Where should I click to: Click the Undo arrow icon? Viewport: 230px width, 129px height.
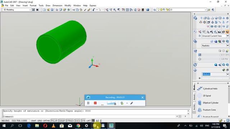(94, 10)
